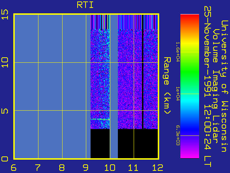
Task: Click time axis tick label '7'
Action: (38, 168)
